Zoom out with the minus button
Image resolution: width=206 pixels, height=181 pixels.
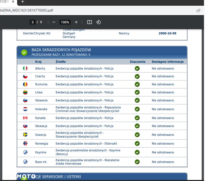pyautogui.click(x=54, y=22)
